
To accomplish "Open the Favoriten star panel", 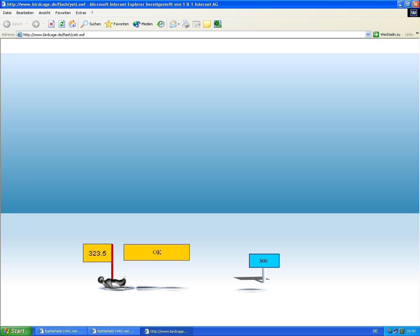I will pos(117,24).
